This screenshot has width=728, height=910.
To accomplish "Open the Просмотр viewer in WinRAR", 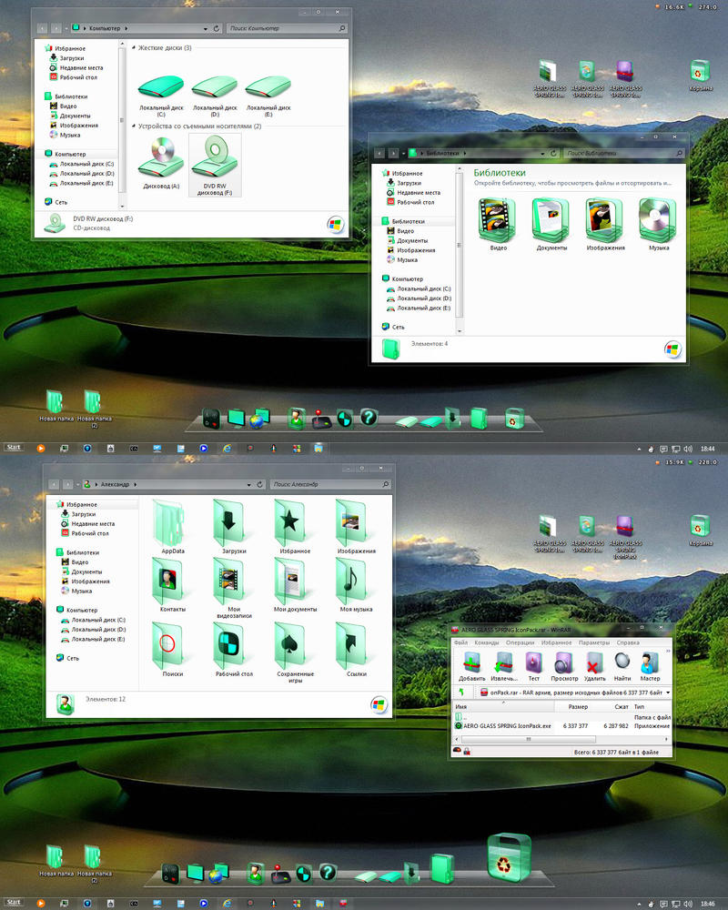I will click(x=564, y=664).
